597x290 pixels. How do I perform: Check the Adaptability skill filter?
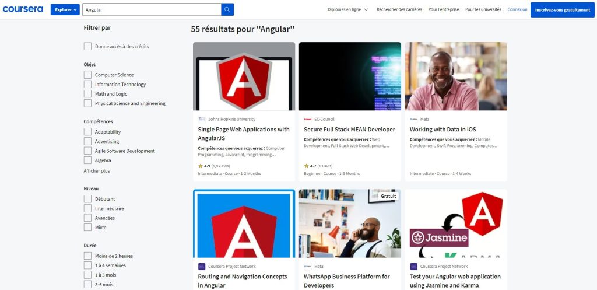point(87,132)
